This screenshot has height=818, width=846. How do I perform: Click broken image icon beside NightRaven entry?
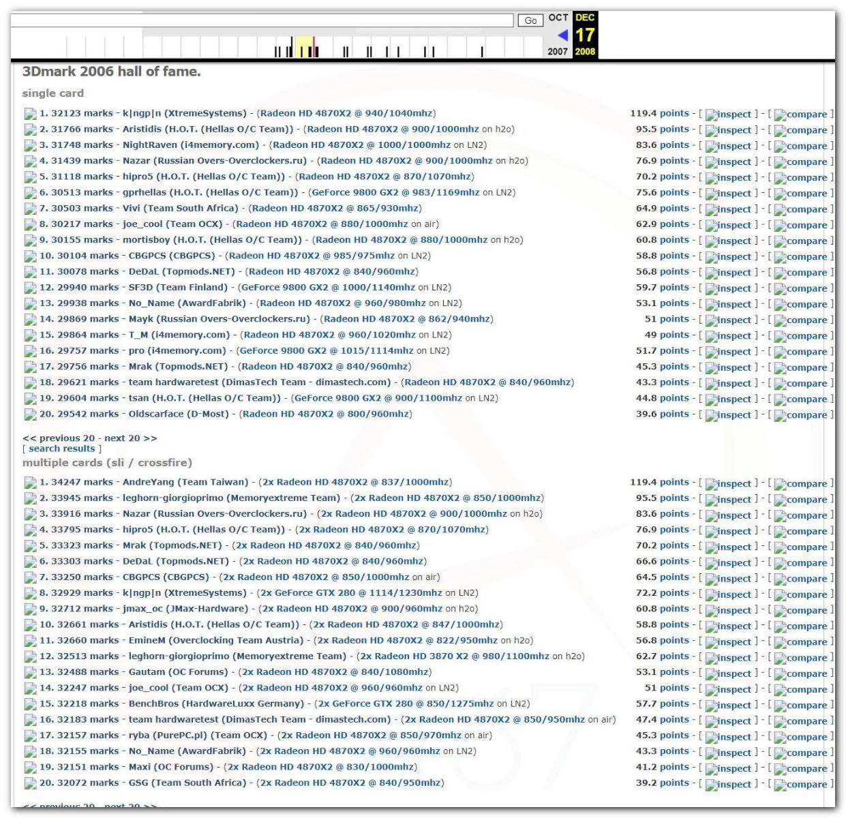pyautogui.click(x=30, y=146)
